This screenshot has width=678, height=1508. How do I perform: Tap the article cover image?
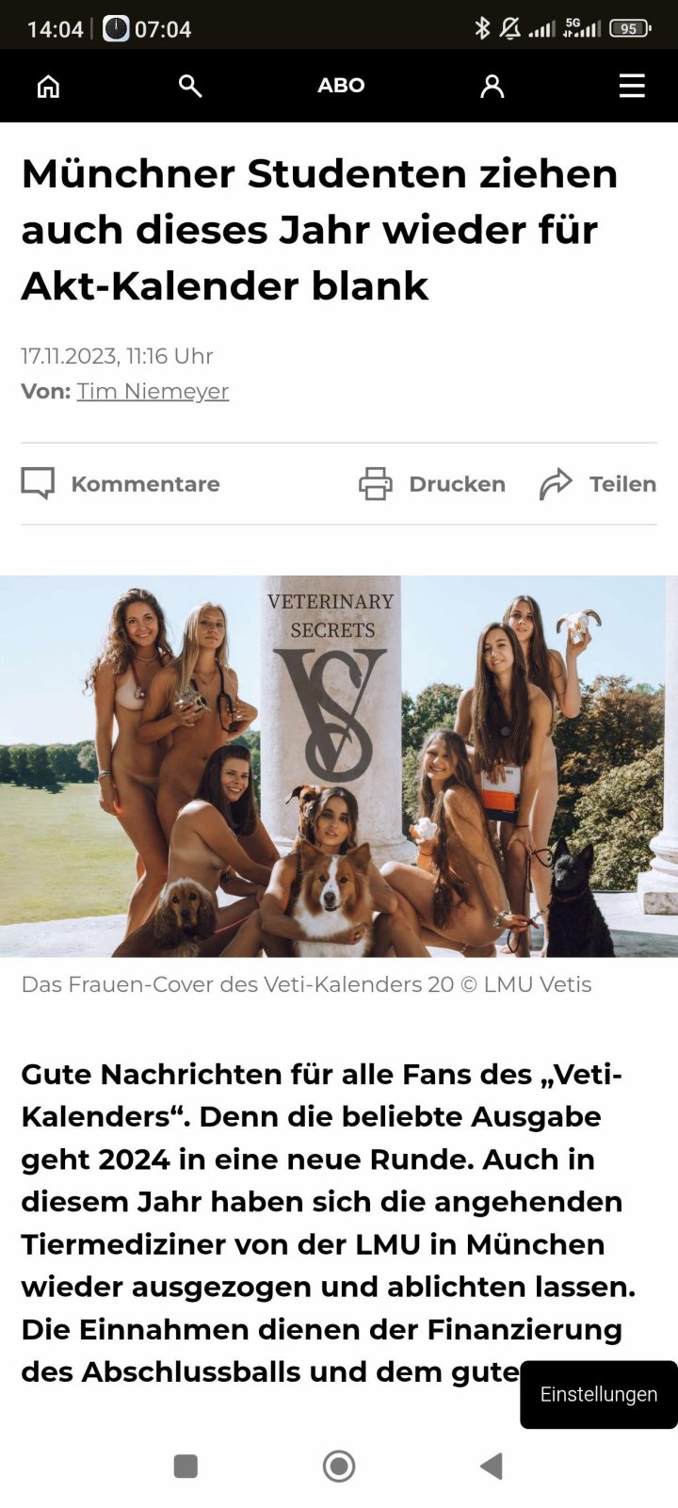coord(339,767)
